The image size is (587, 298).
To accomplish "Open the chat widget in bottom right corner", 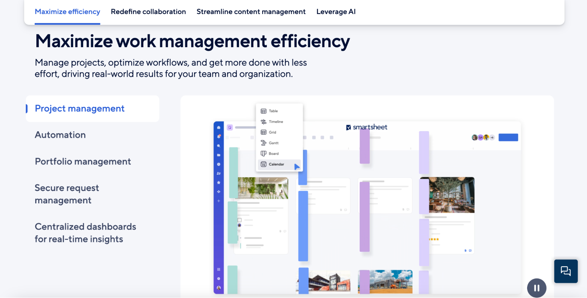I will click(566, 271).
